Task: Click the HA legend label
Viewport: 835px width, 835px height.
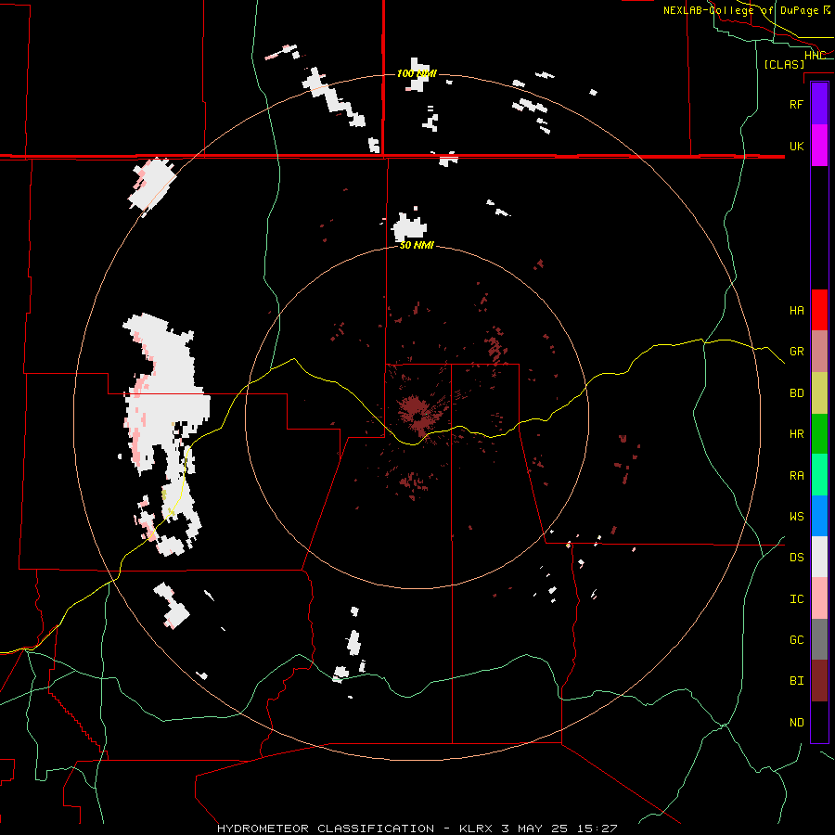Action: 796,310
